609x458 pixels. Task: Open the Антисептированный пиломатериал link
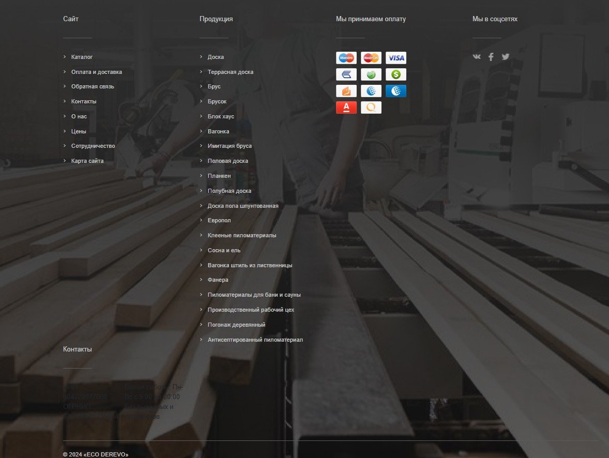click(x=255, y=340)
